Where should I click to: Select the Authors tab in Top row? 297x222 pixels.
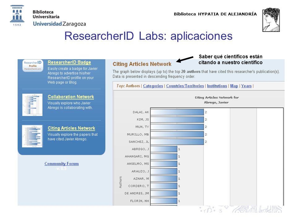pyautogui.click(x=133, y=86)
